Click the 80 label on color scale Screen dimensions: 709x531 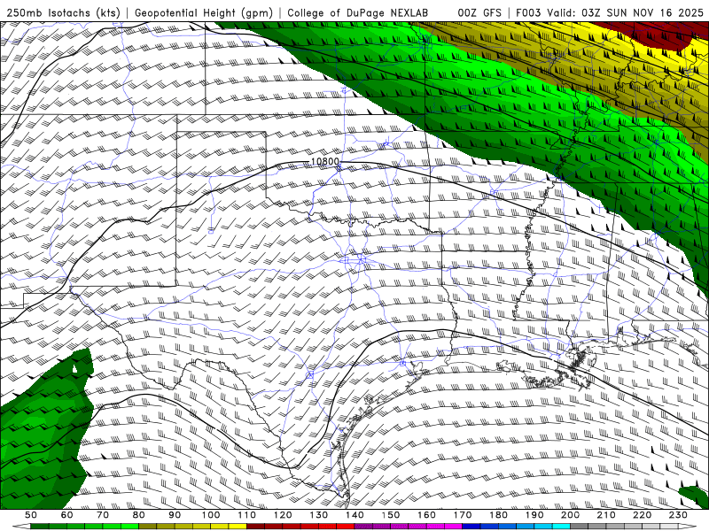point(139,515)
